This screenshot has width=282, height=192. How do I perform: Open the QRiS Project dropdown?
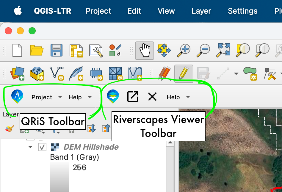coord(47,97)
